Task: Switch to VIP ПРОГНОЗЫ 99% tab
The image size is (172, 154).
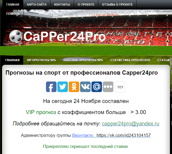Action: 41,60
